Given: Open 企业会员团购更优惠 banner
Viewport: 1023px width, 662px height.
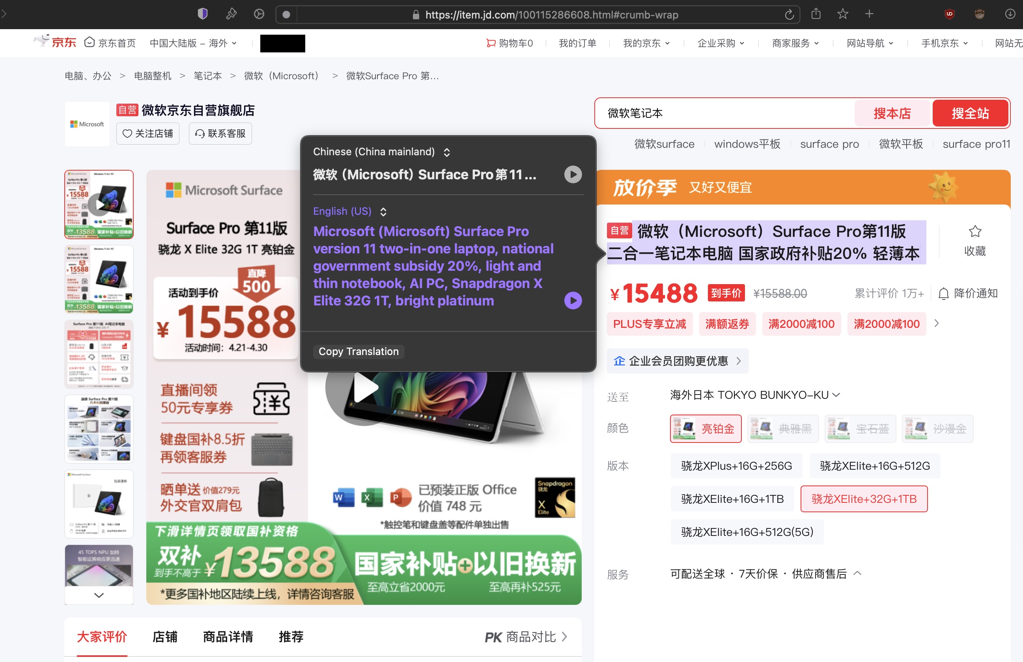Looking at the screenshot, I should pyautogui.click(x=678, y=361).
